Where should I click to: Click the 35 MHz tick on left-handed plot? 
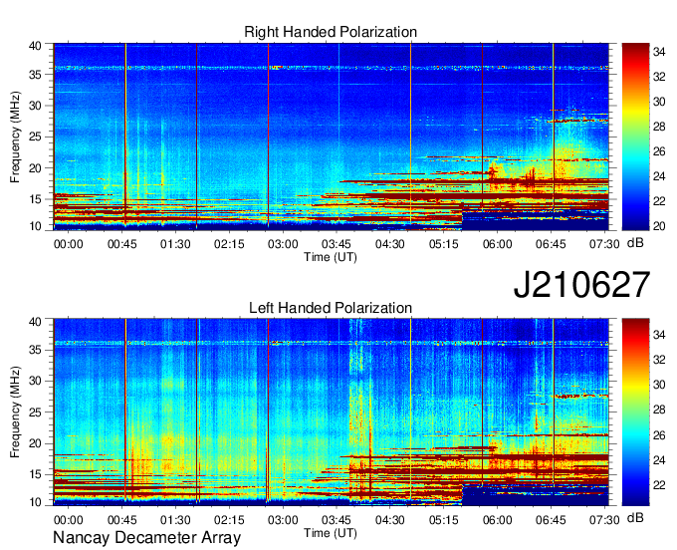[x=35, y=350]
